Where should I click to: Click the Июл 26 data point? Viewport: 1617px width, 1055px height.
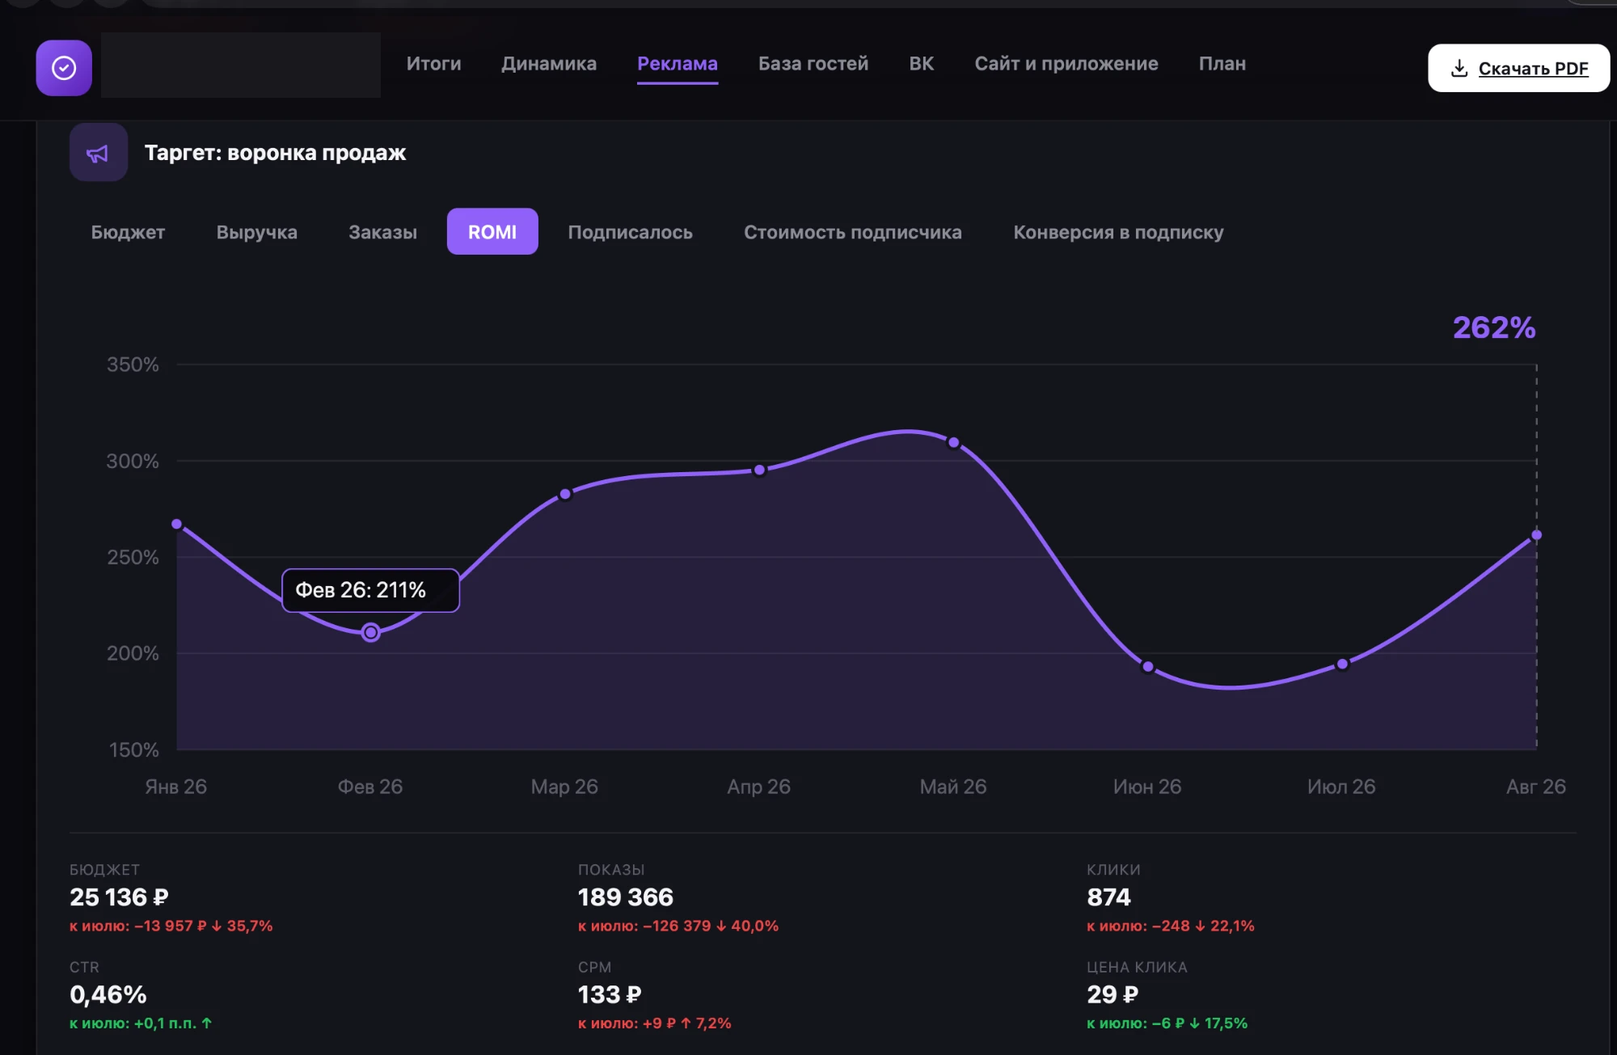point(1342,664)
